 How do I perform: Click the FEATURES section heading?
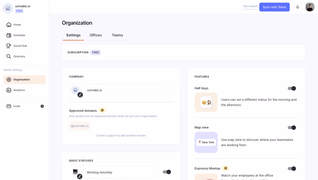click(x=202, y=77)
